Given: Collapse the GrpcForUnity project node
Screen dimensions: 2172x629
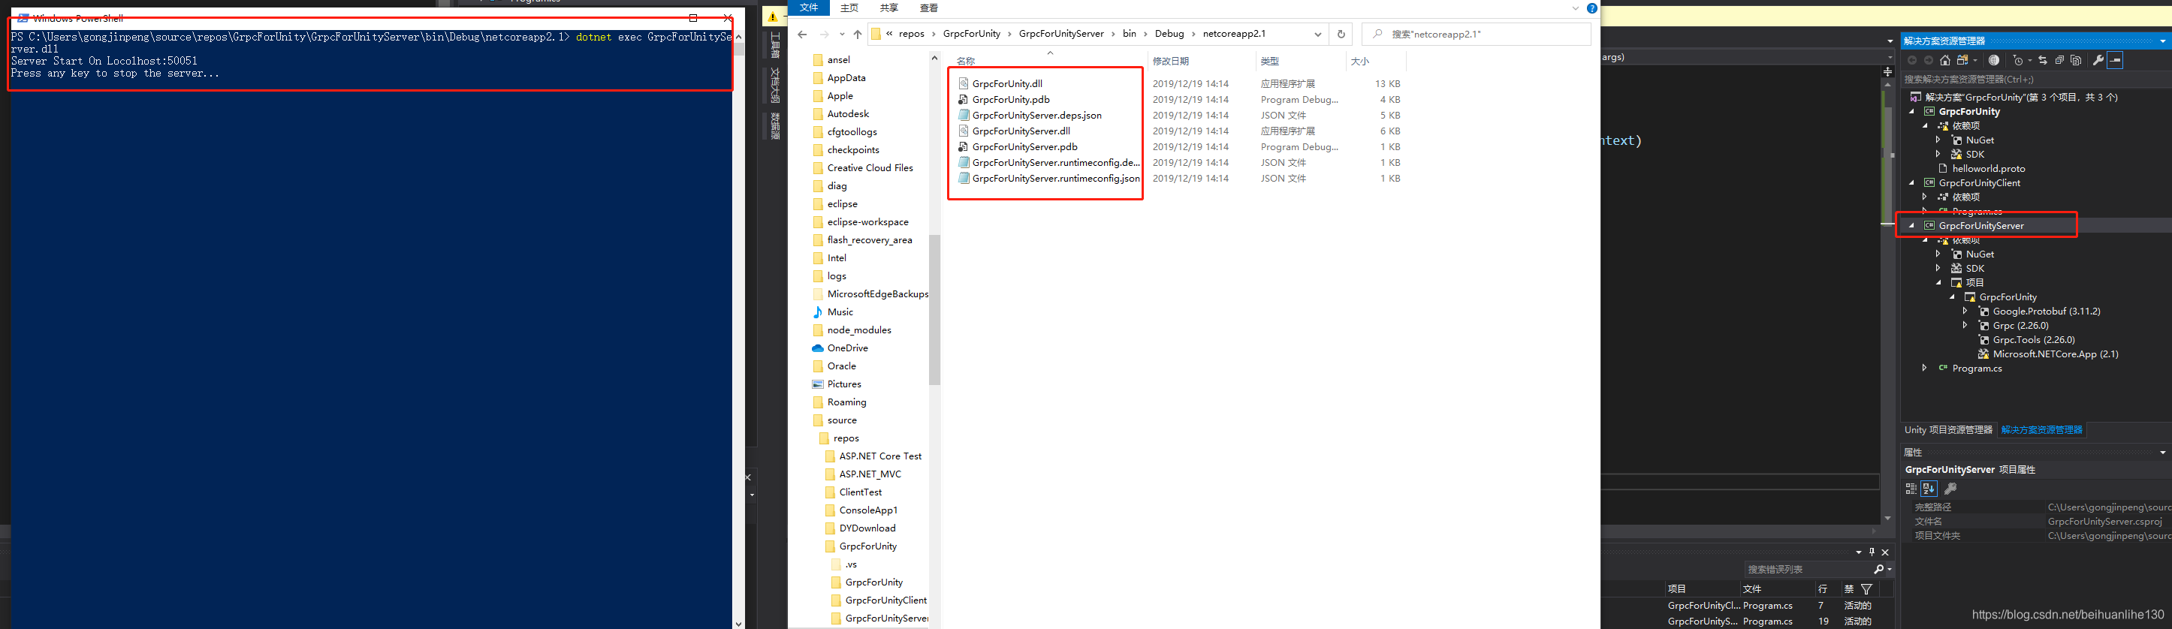Looking at the screenshot, I should (1911, 111).
